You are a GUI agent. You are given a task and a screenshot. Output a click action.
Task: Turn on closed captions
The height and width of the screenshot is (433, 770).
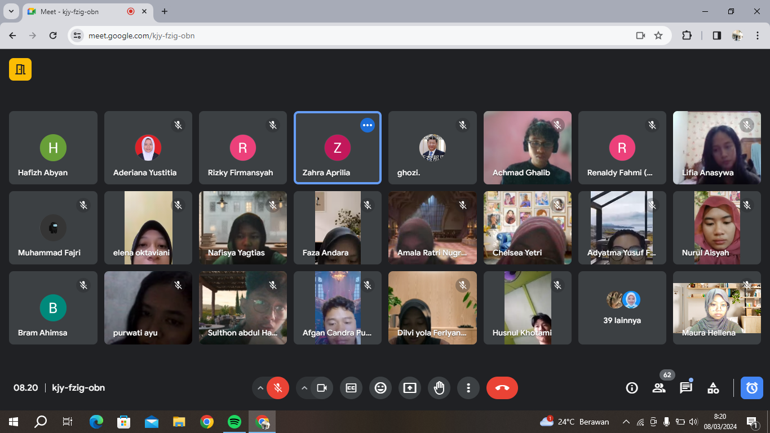click(x=351, y=388)
